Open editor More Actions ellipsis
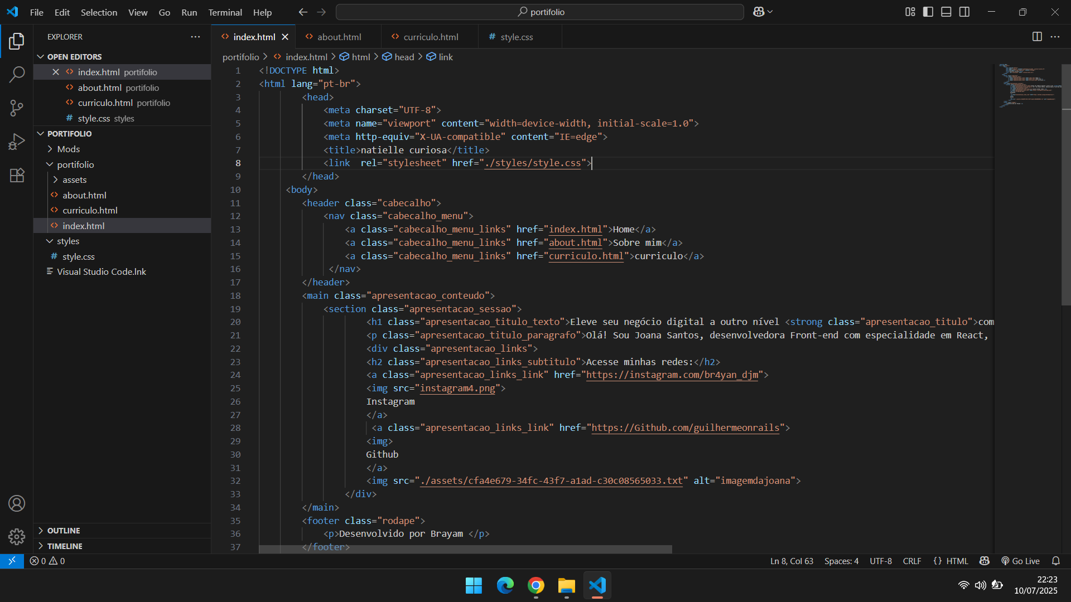This screenshot has width=1071, height=602. pos(1055,37)
